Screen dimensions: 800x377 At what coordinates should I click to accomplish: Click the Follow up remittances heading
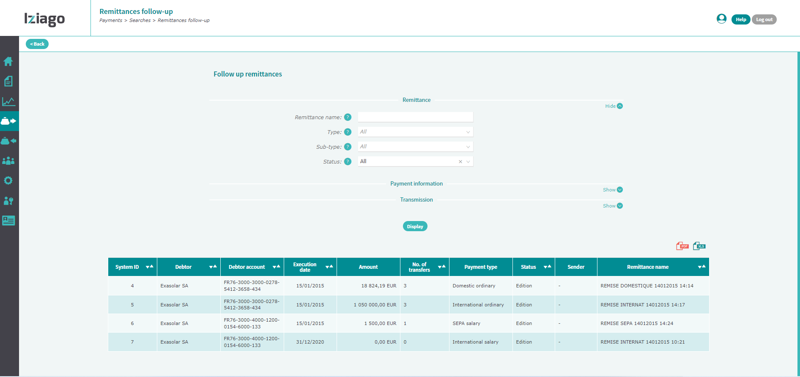tap(248, 74)
